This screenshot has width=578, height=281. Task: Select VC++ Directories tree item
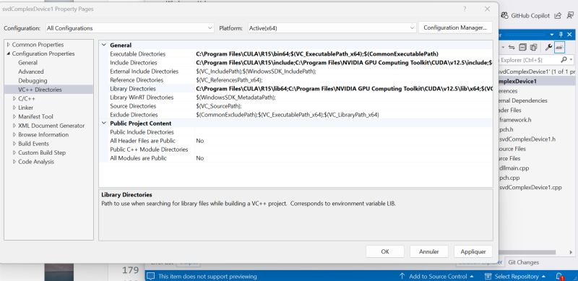pyautogui.click(x=40, y=90)
